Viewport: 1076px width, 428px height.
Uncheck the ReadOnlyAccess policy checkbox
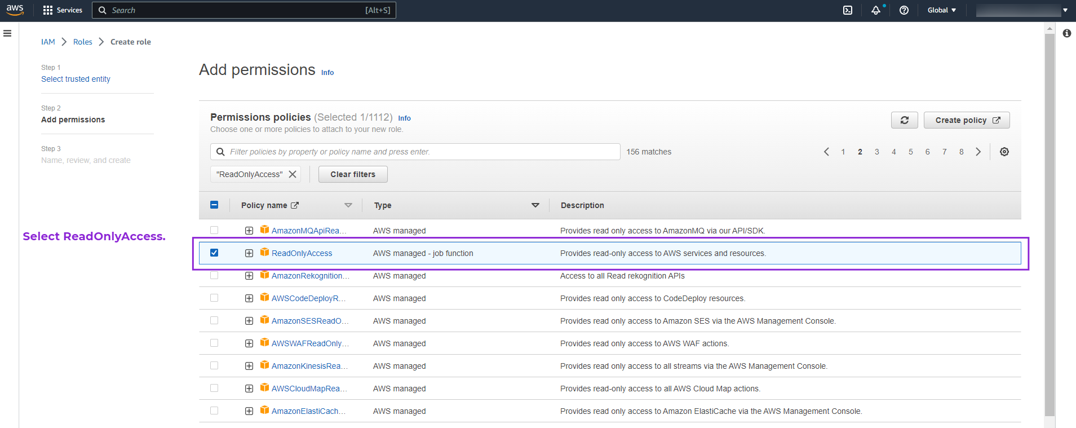[x=214, y=253]
